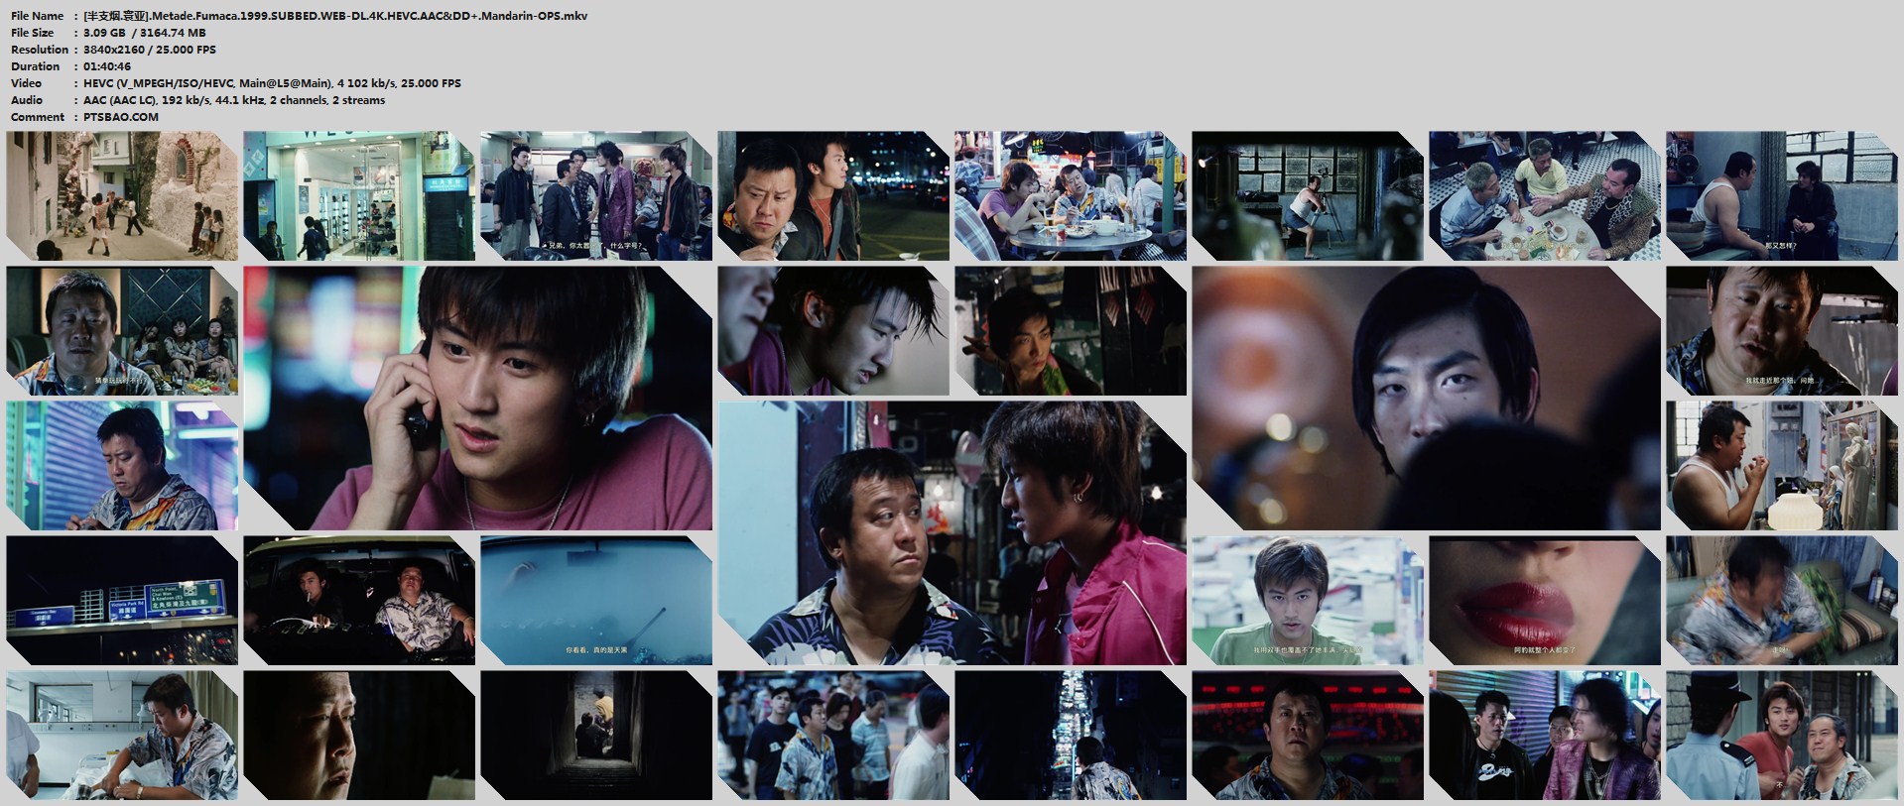Click the HEVC video codec details line
This screenshot has width=1904, height=806.
(x=273, y=83)
